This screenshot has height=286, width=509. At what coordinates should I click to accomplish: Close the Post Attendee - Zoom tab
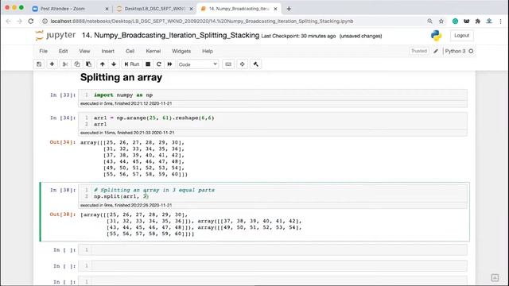coord(107,9)
